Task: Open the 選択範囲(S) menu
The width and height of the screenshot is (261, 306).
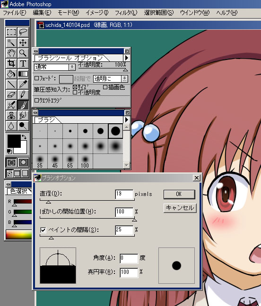Action: (x=159, y=13)
